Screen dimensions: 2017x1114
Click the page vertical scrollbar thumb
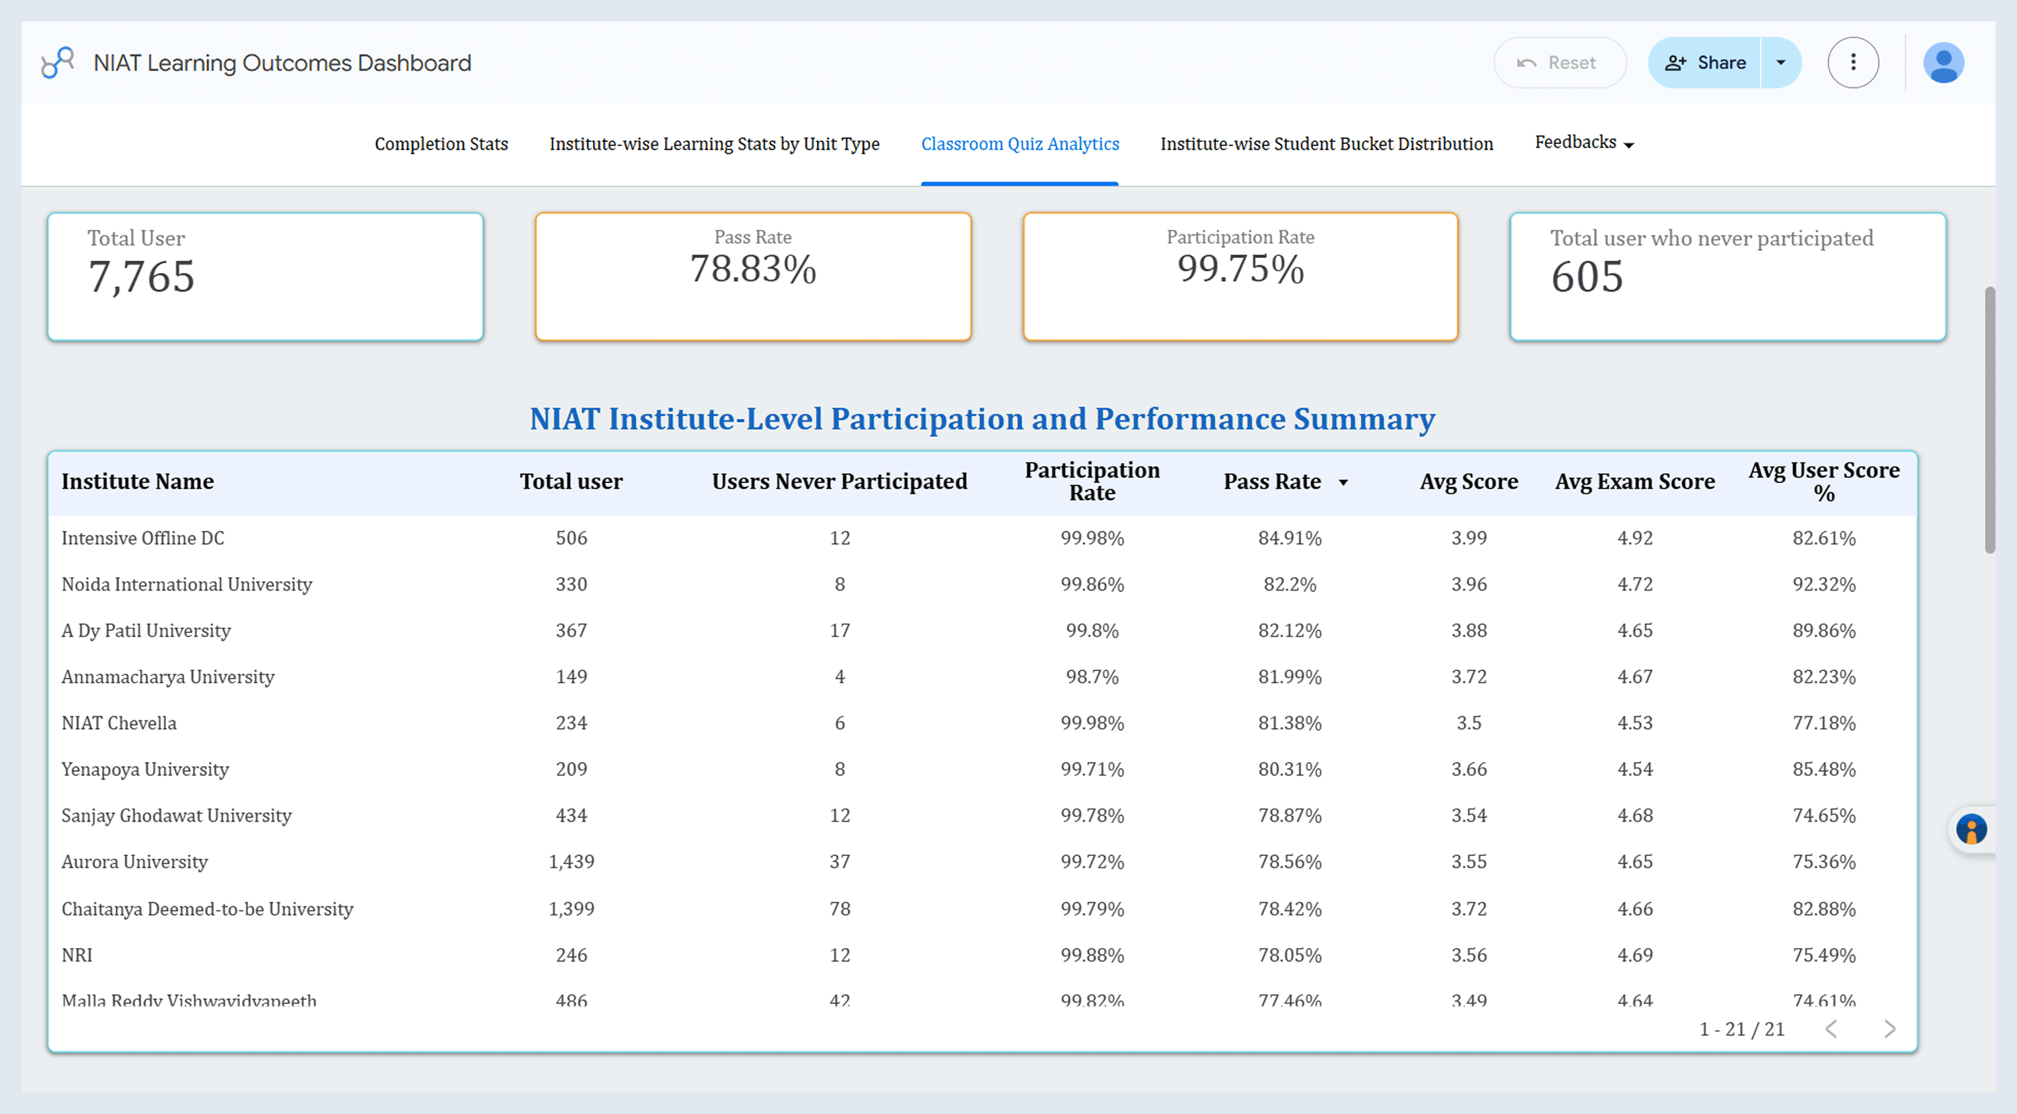[1989, 420]
